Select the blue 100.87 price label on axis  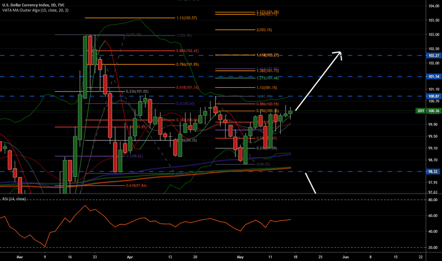434,96
